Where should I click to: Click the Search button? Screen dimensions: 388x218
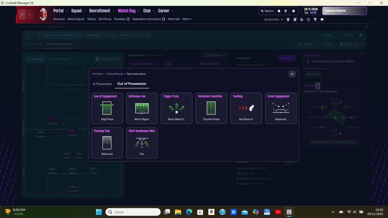(267, 11)
